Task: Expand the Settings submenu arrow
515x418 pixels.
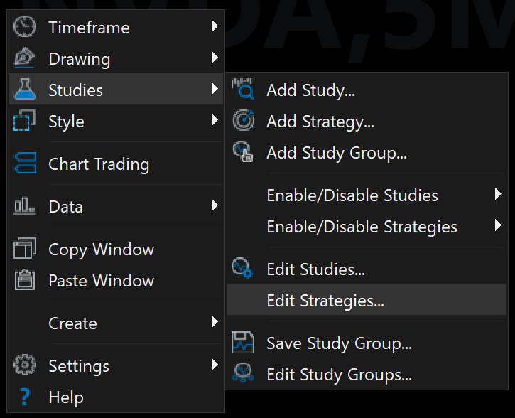Action: pyautogui.click(x=215, y=365)
